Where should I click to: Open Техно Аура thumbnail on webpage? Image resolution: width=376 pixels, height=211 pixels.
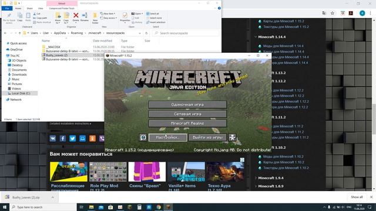[x=226, y=172]
